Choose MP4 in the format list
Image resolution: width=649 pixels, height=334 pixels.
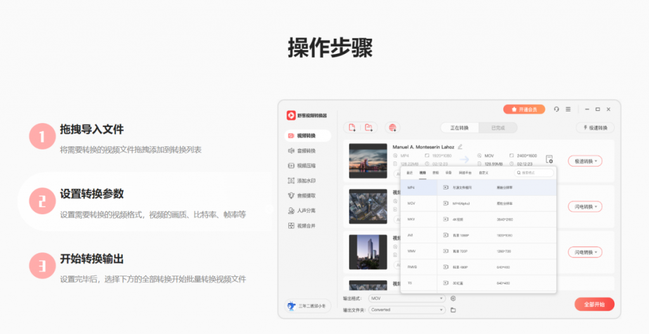(x=419, y=188)
